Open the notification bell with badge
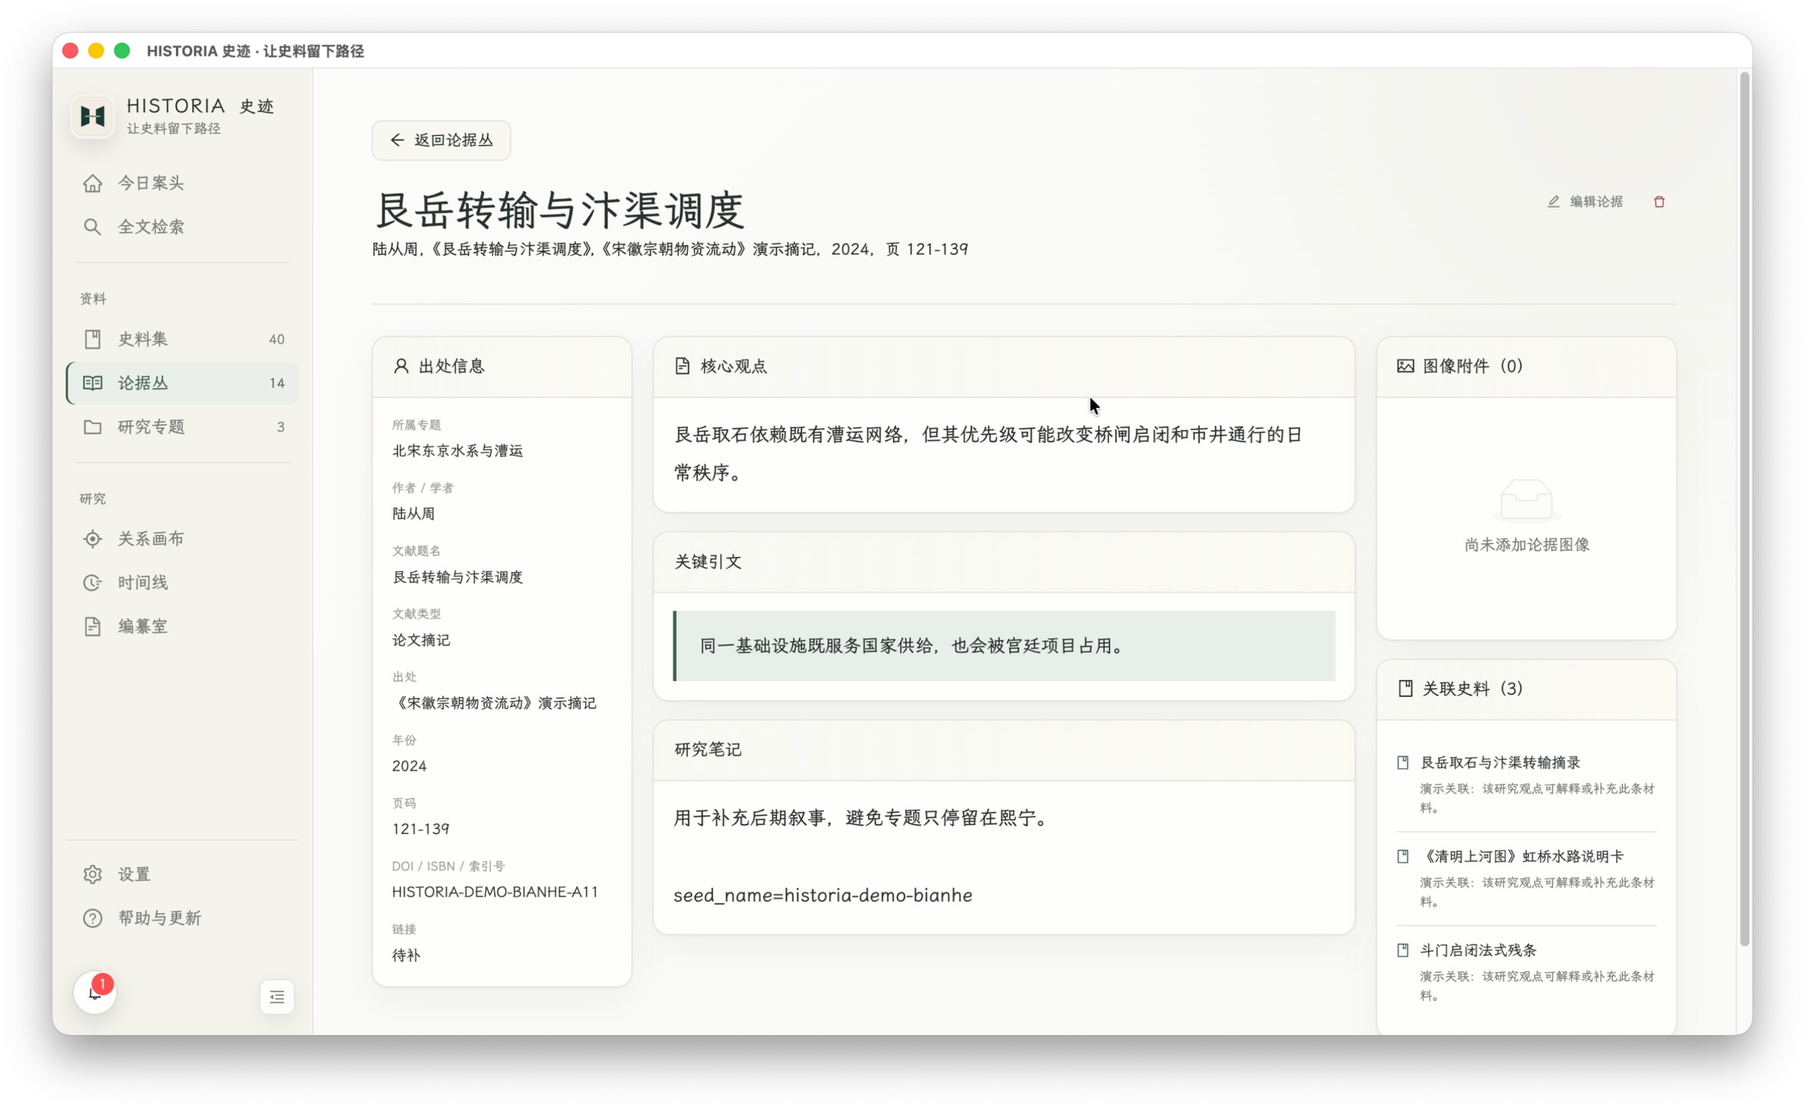Viewport: 1805px width, 1107px height. (95, 993)
